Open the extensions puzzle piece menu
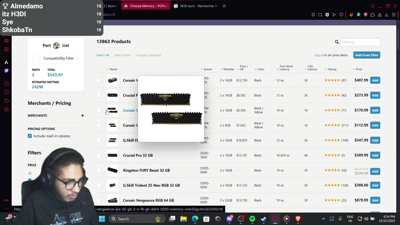400x225 pixels. pyautogui.click(x=372, y=15)
